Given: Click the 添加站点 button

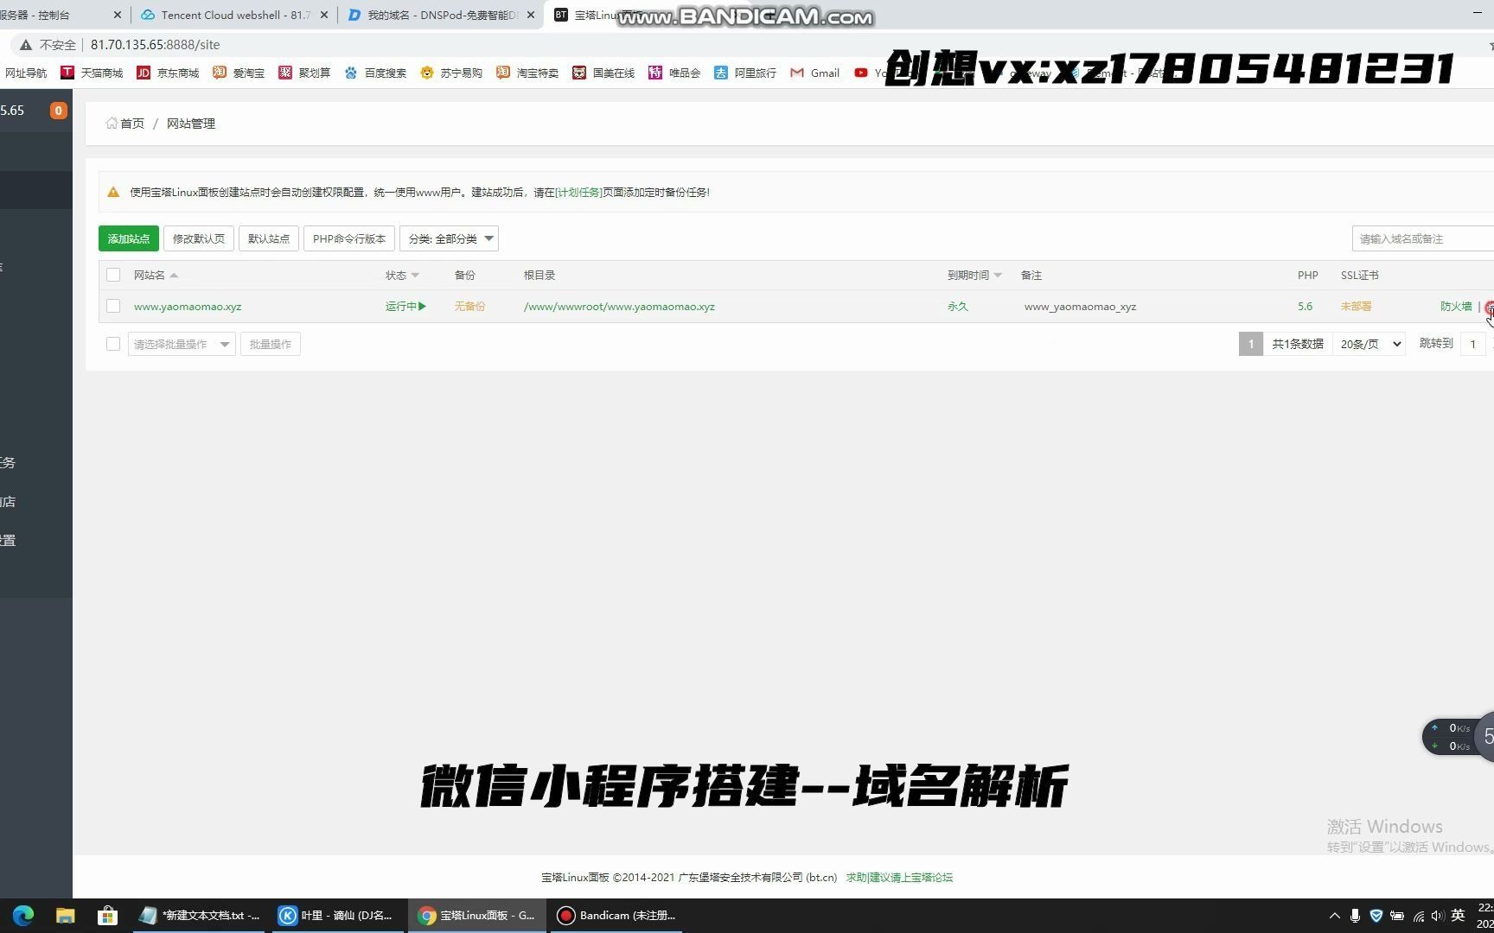Looking at the screenshot, I should (129, 238).
